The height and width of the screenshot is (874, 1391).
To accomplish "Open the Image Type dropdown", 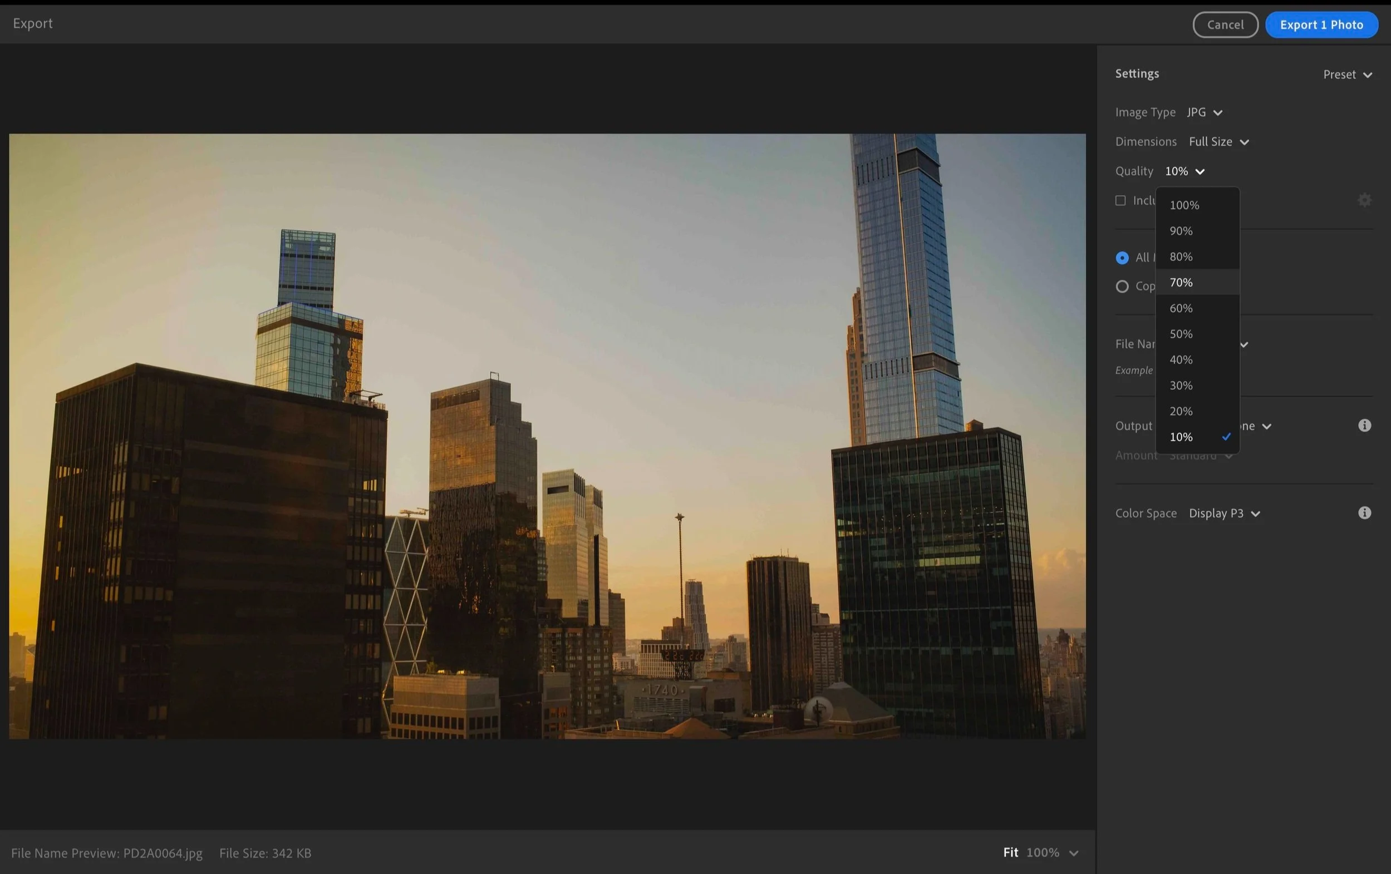I will point(1205,112).
